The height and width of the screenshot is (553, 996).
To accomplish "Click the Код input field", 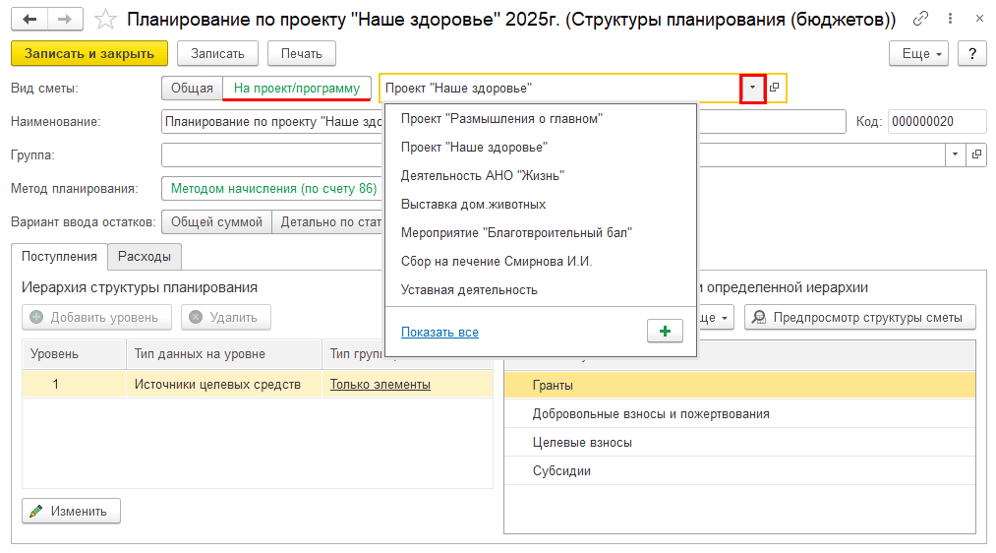I will 936,122.
